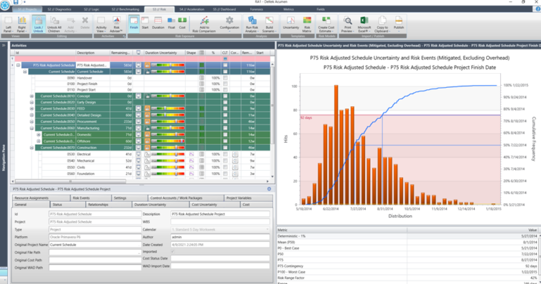Open the Cost Uncertainty detail tab
The image size is (541, 284).
[215, 205]
